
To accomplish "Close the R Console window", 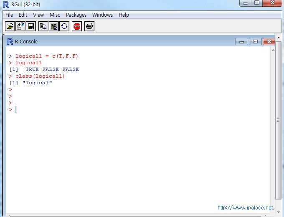I will [269, 42].
